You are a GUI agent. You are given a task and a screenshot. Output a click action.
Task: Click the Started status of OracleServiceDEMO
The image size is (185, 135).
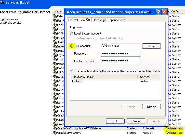tap(131, 133)
